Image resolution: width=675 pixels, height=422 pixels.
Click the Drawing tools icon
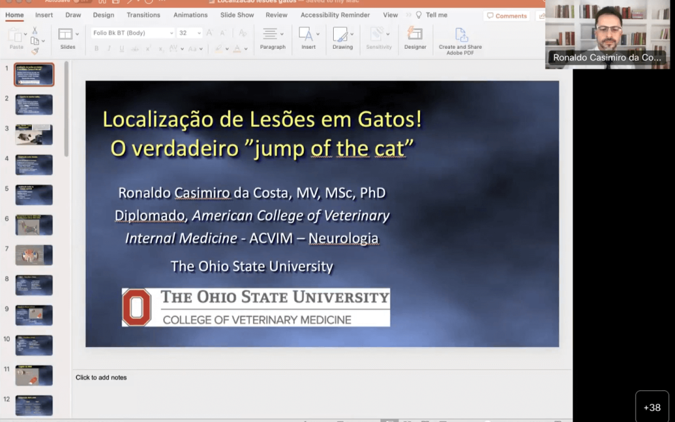[x=341, y=35]
